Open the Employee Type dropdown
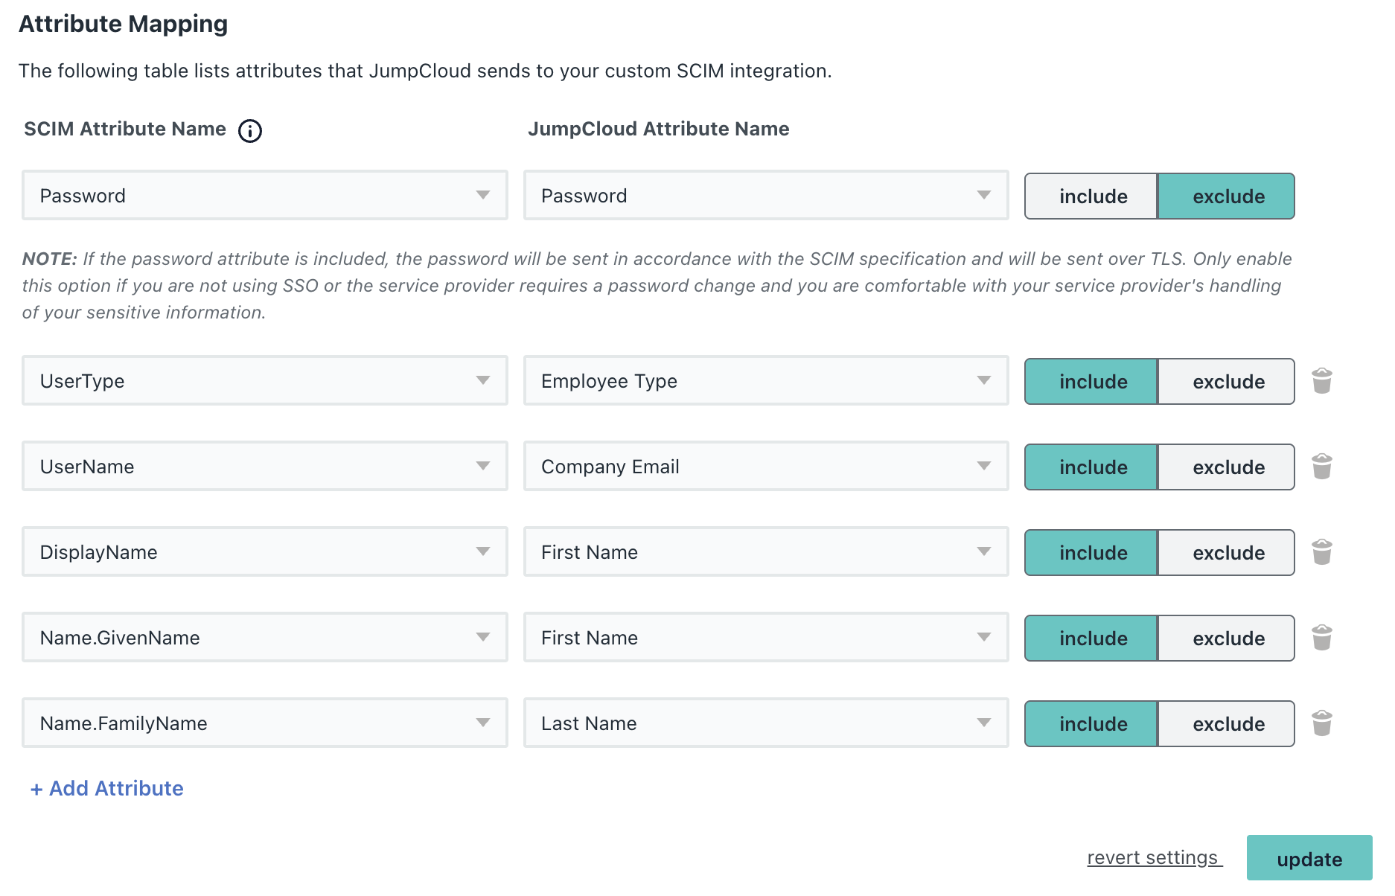Viewport: 1395px width, 896px height. click(766, 380)
